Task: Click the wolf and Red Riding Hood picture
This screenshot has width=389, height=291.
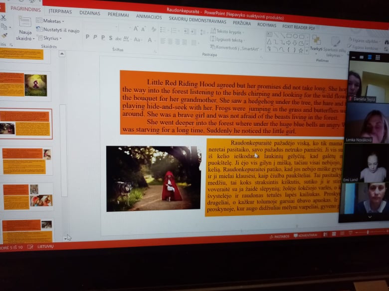Action: tap(153, 179)
